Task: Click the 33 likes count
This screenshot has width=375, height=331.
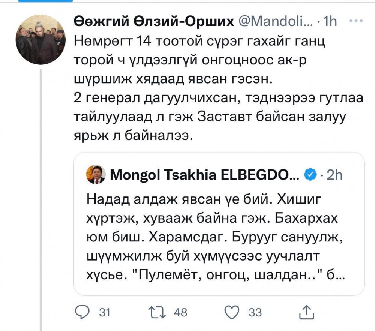Action: coord(255,312)
